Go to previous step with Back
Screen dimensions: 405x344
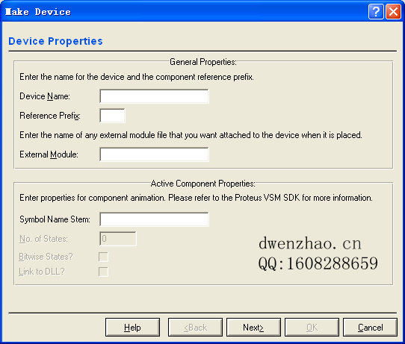click(x=195, y=328)
